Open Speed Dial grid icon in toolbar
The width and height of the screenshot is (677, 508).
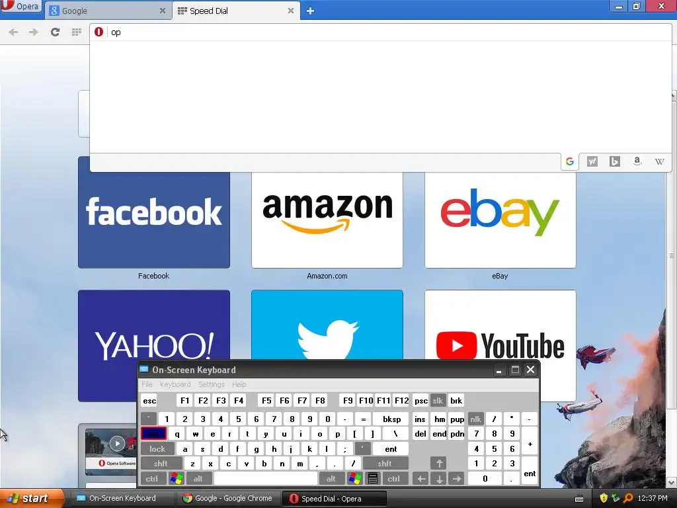pos(77,32)
